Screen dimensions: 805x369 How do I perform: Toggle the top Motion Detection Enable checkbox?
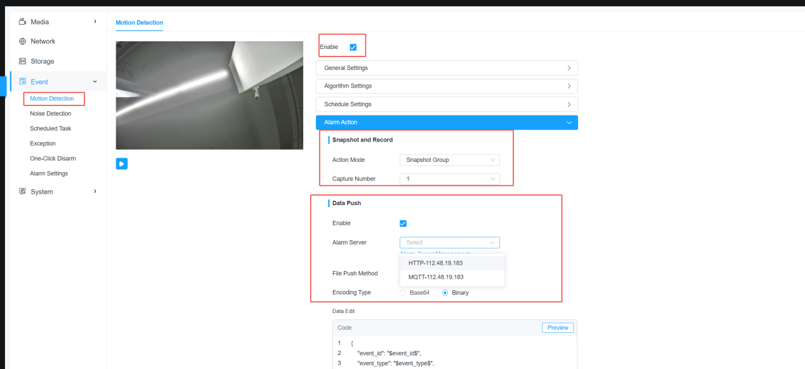[353, 47]
